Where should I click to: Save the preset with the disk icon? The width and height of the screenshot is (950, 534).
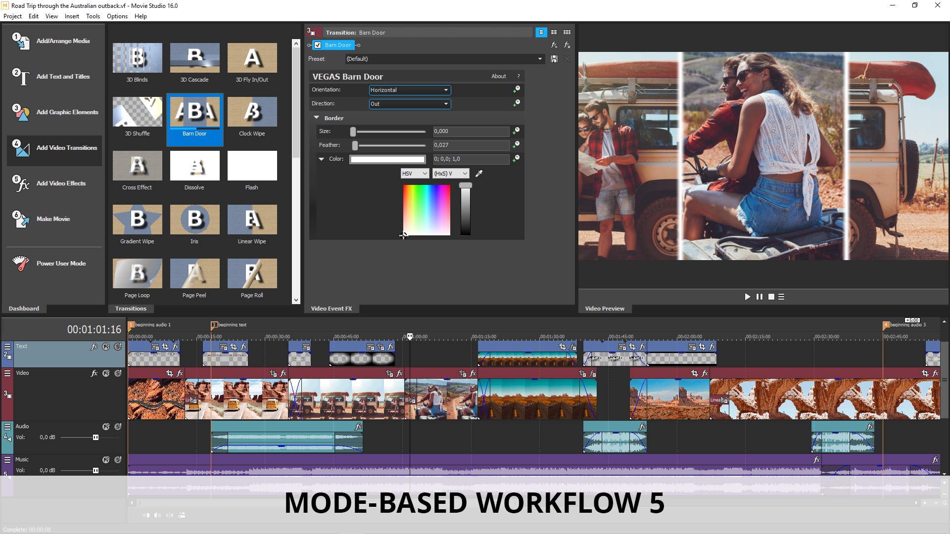[x=554, y=59]
